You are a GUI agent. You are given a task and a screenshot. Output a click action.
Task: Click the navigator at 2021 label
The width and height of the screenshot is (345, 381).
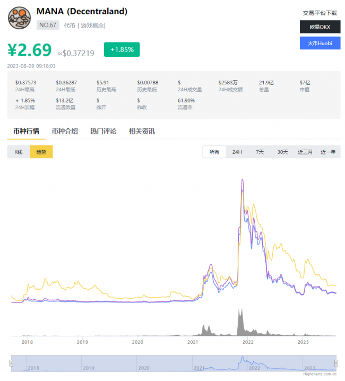tap(199, 368)
